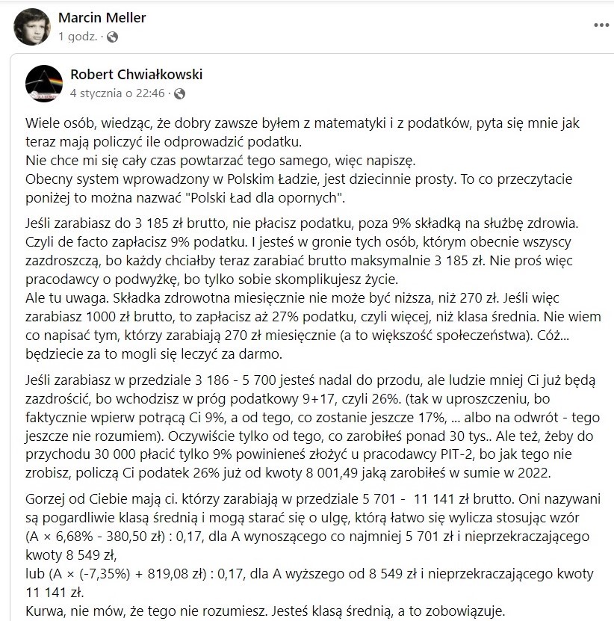Viewport: 614px width, 621px height.
Task: Open Marcin Meller's profile photo
Action: pos(32,26)
